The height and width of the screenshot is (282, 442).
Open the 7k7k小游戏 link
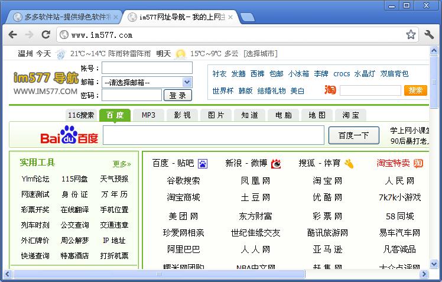coord(399,197)
